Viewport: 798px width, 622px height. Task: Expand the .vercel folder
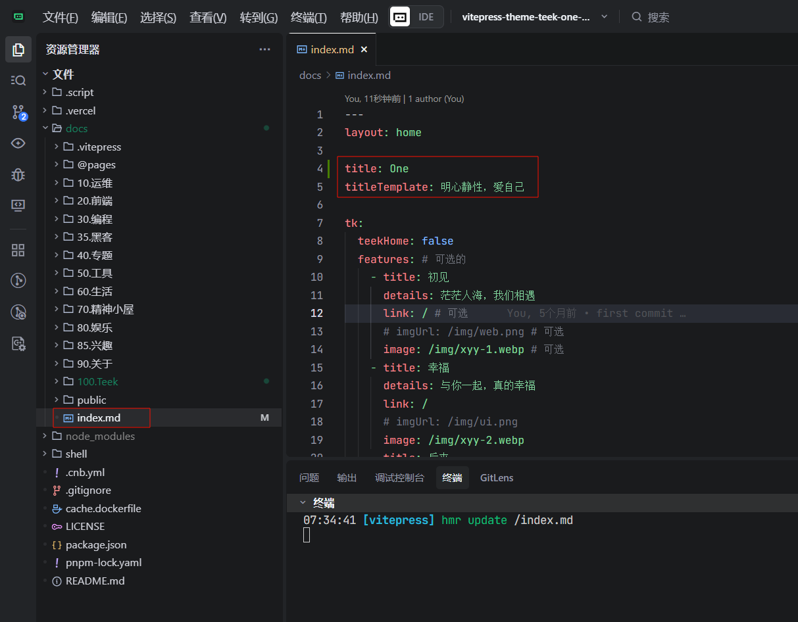pyautogui.click(x=159, y=110)
